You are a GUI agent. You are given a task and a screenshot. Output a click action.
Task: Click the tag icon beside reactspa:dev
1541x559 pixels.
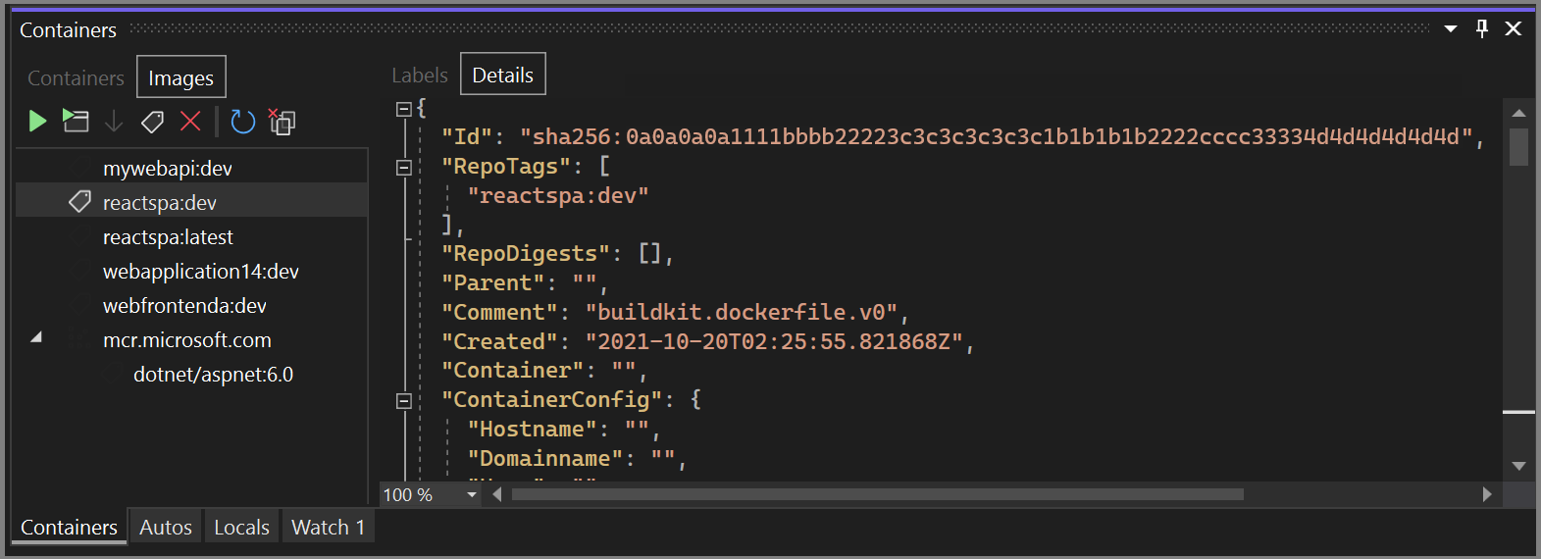point(79,202)
